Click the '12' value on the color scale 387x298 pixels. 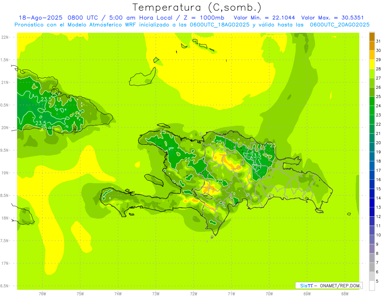[379, 217]
